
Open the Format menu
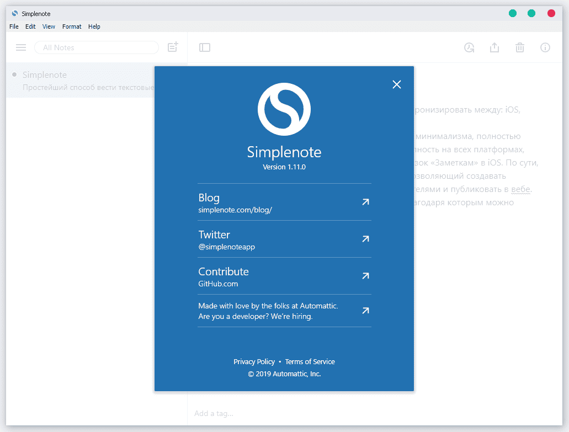click(x=72, y=26)
